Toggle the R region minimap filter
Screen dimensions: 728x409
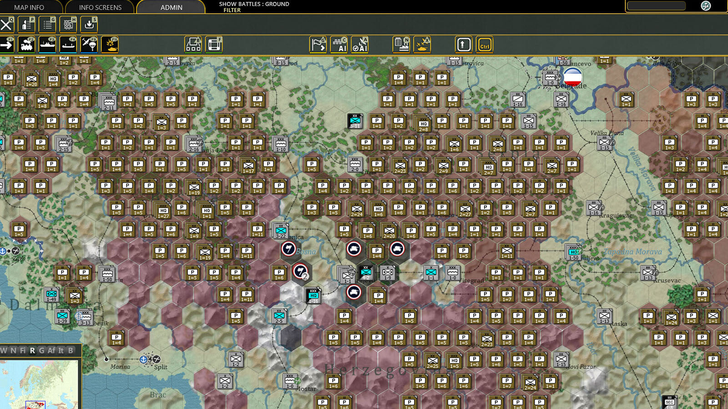click(32, 350)
